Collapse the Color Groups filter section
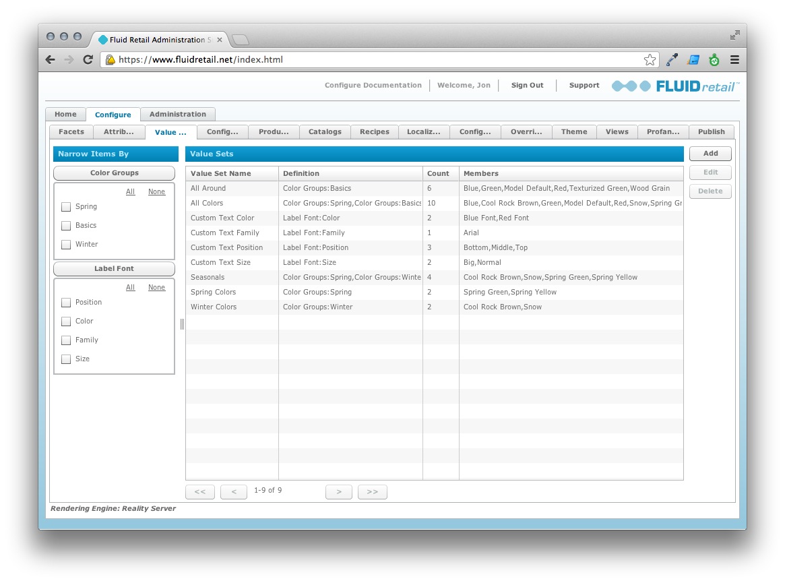785x583 pixels. (x=114, y=173)
